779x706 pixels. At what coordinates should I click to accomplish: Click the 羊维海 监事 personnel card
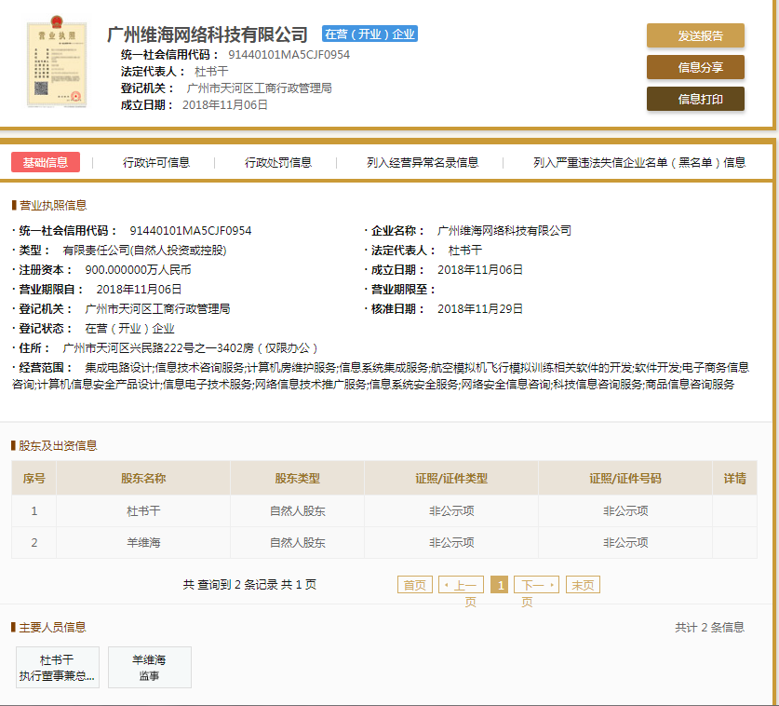click(148, 667)
